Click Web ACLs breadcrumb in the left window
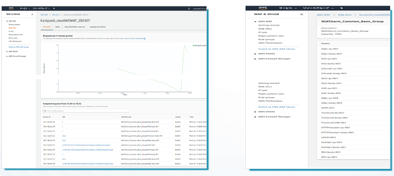 [x=55, y=15]
